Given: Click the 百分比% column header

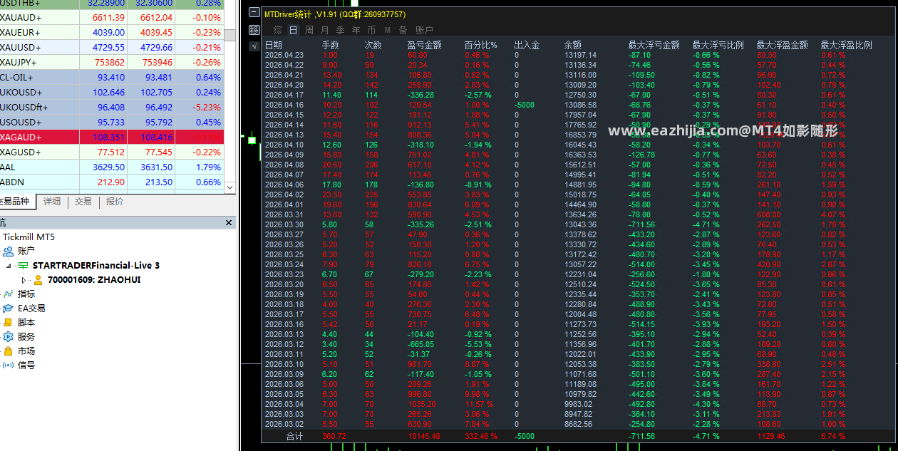Looking at the screenshot, I should 480,45.
